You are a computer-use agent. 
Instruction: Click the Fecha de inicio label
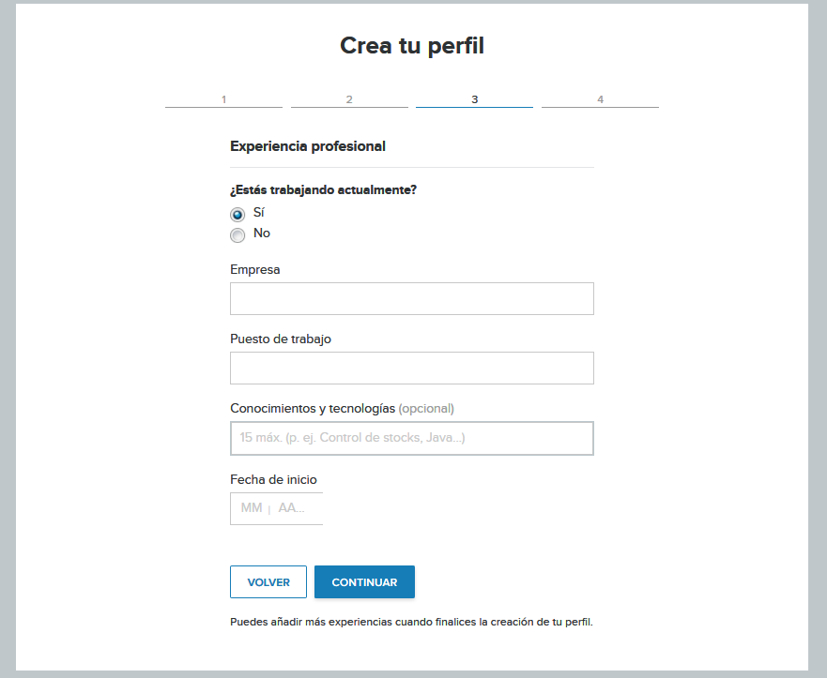tap(273, 479)
